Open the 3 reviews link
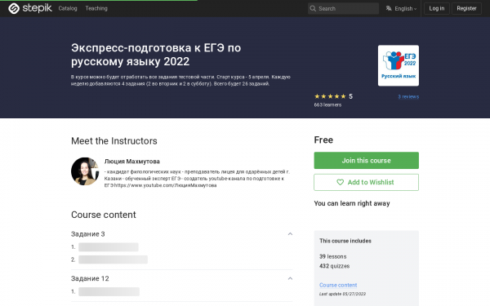 408,97
